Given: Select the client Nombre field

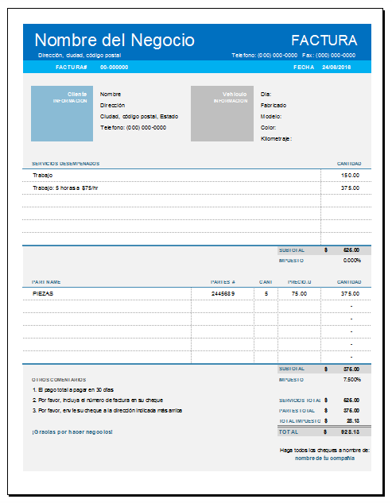Looking at the screenshot, I should (x=111, y=94).
